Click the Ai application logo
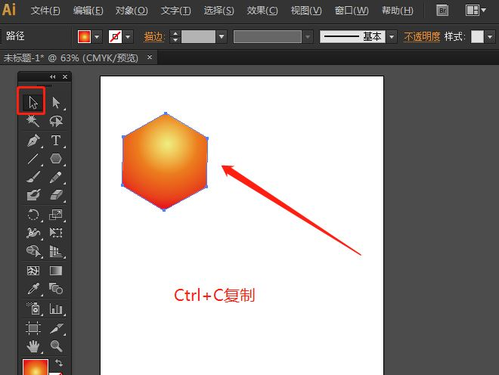This screenshot has width=499, height=375. [9, 10]
